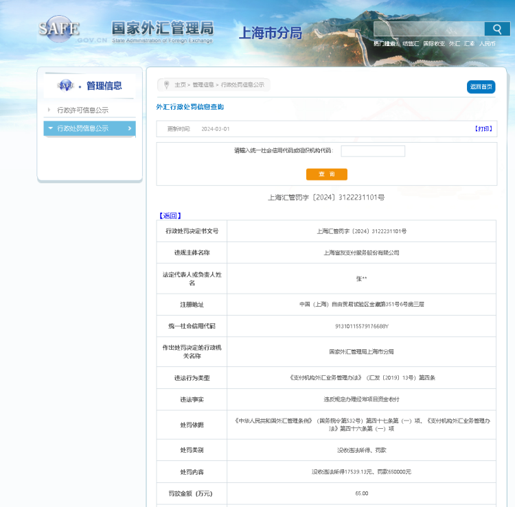
Task: Click the 上海市分局 heading
Action: [271, 33]
